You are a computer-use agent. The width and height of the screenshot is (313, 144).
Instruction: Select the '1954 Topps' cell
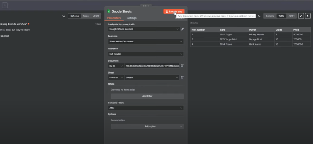(233, 44)
